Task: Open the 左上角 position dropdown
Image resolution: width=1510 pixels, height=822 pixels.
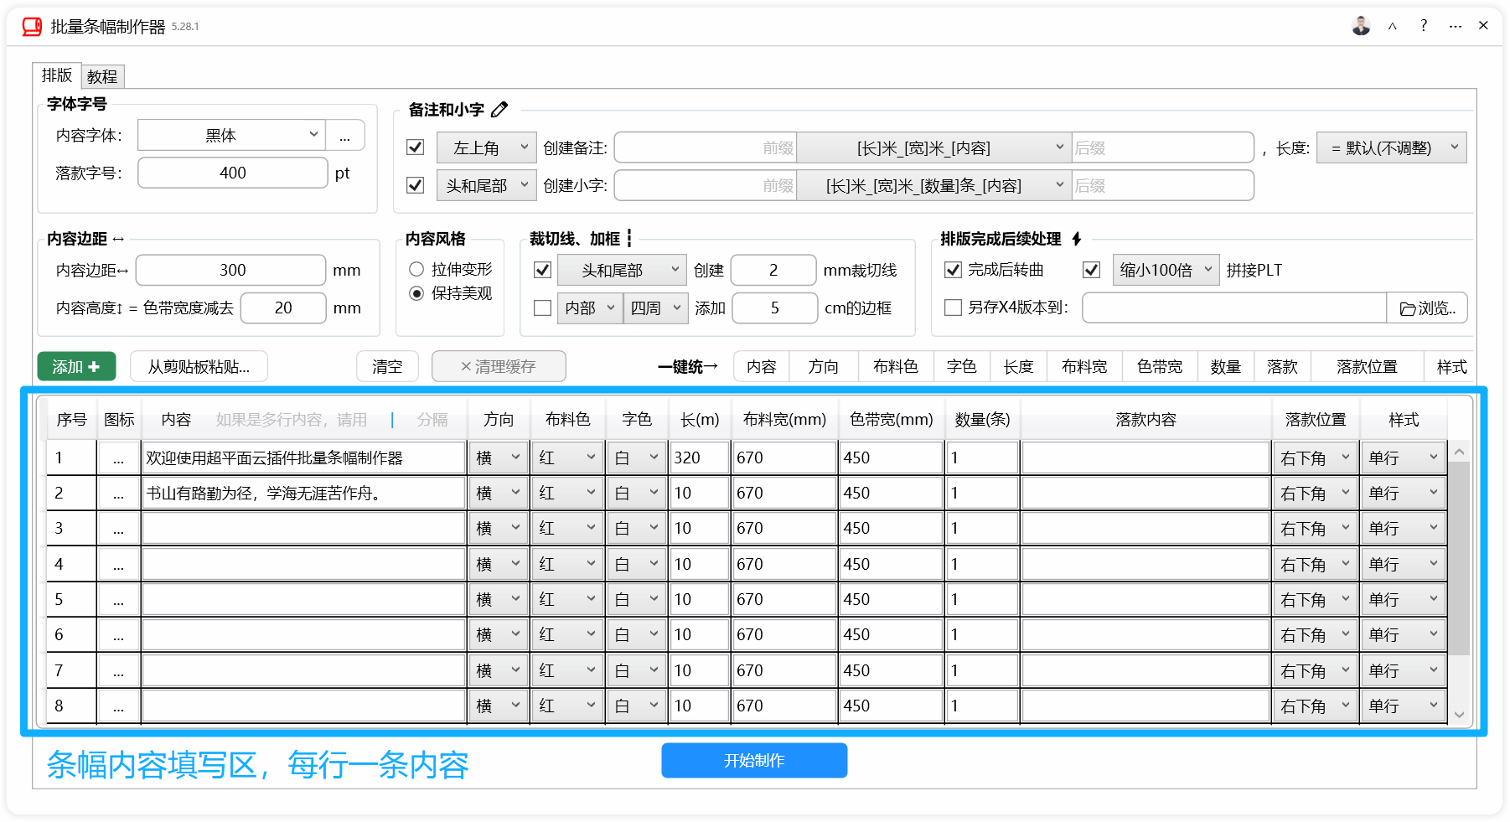Action: click(x=487, y=147)
